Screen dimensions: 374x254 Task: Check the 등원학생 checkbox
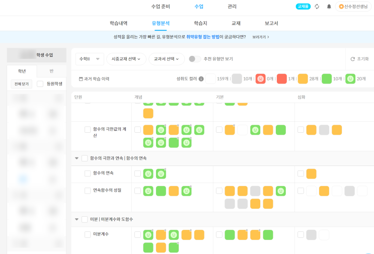click(x=40, y=83)
